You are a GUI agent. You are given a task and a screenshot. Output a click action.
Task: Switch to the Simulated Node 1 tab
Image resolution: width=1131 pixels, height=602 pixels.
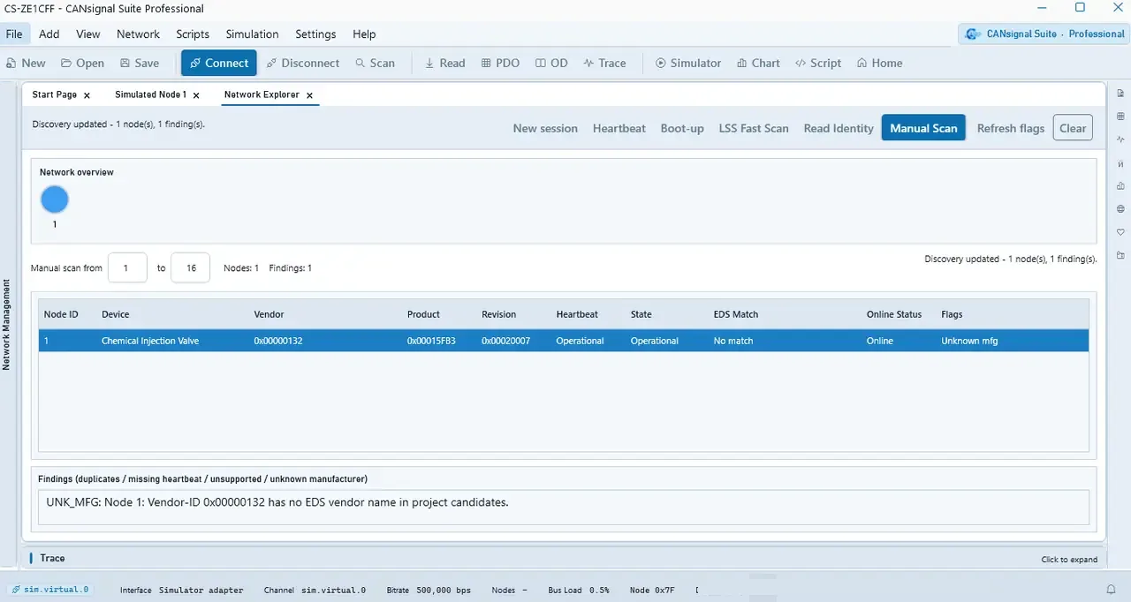(150, 94)
